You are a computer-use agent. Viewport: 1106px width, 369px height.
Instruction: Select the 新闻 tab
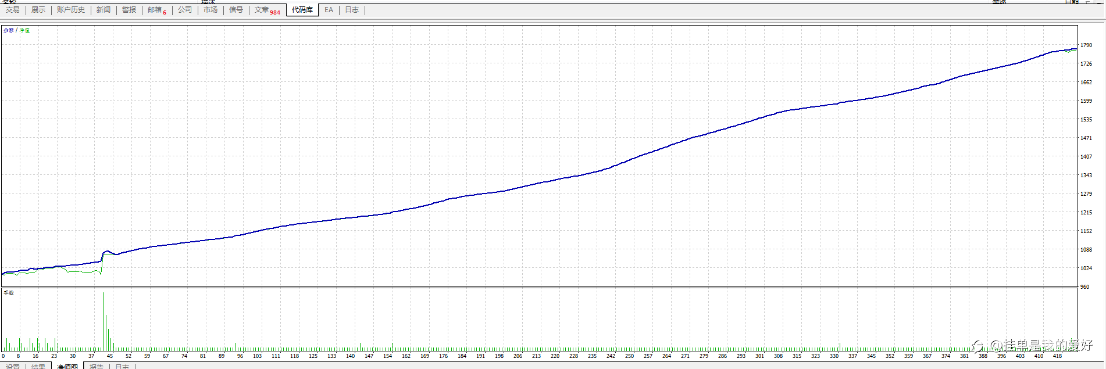[x=104, y=10]
